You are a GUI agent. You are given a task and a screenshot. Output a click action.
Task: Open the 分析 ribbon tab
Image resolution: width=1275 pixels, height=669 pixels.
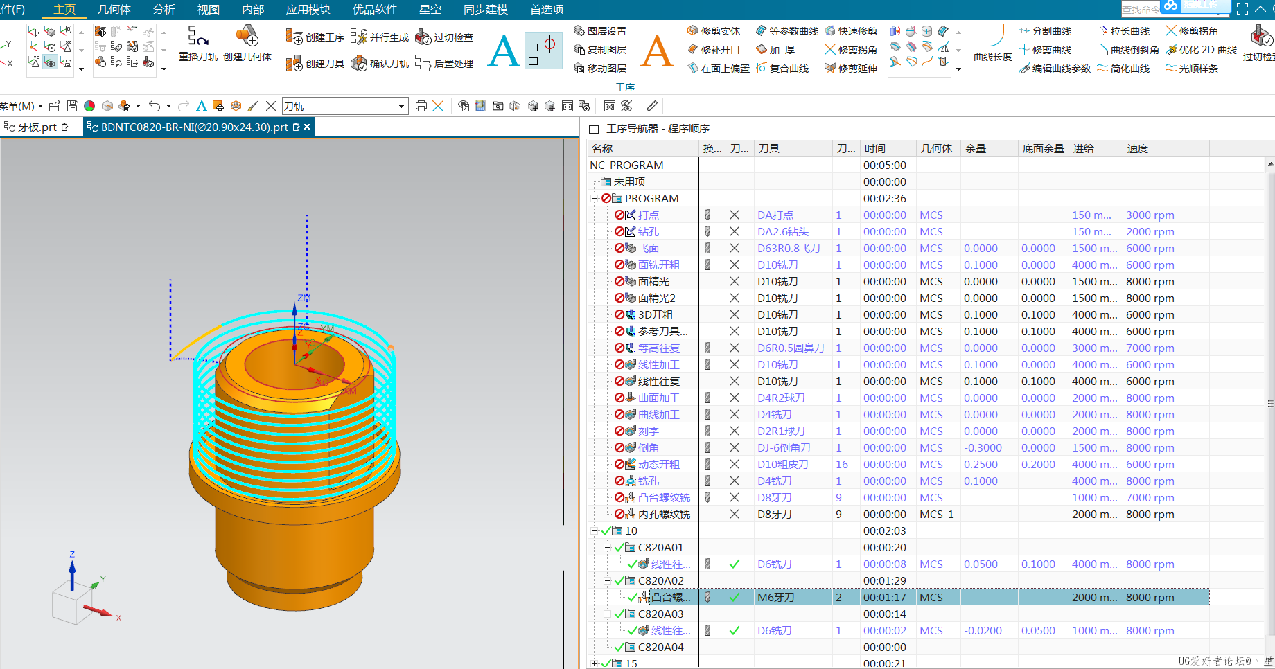164,9
